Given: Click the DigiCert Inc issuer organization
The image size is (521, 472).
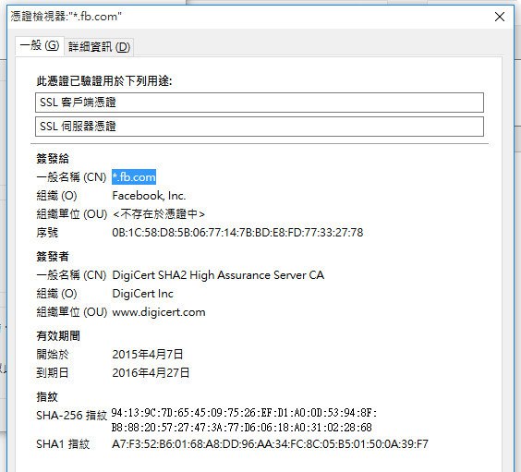Looking at the screenshot, I should point(143,294).
